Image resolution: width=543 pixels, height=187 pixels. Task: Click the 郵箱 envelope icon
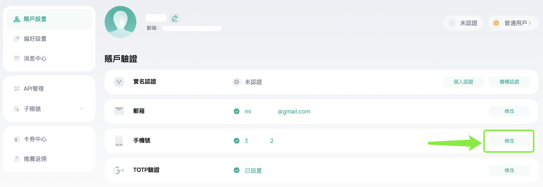119,111
